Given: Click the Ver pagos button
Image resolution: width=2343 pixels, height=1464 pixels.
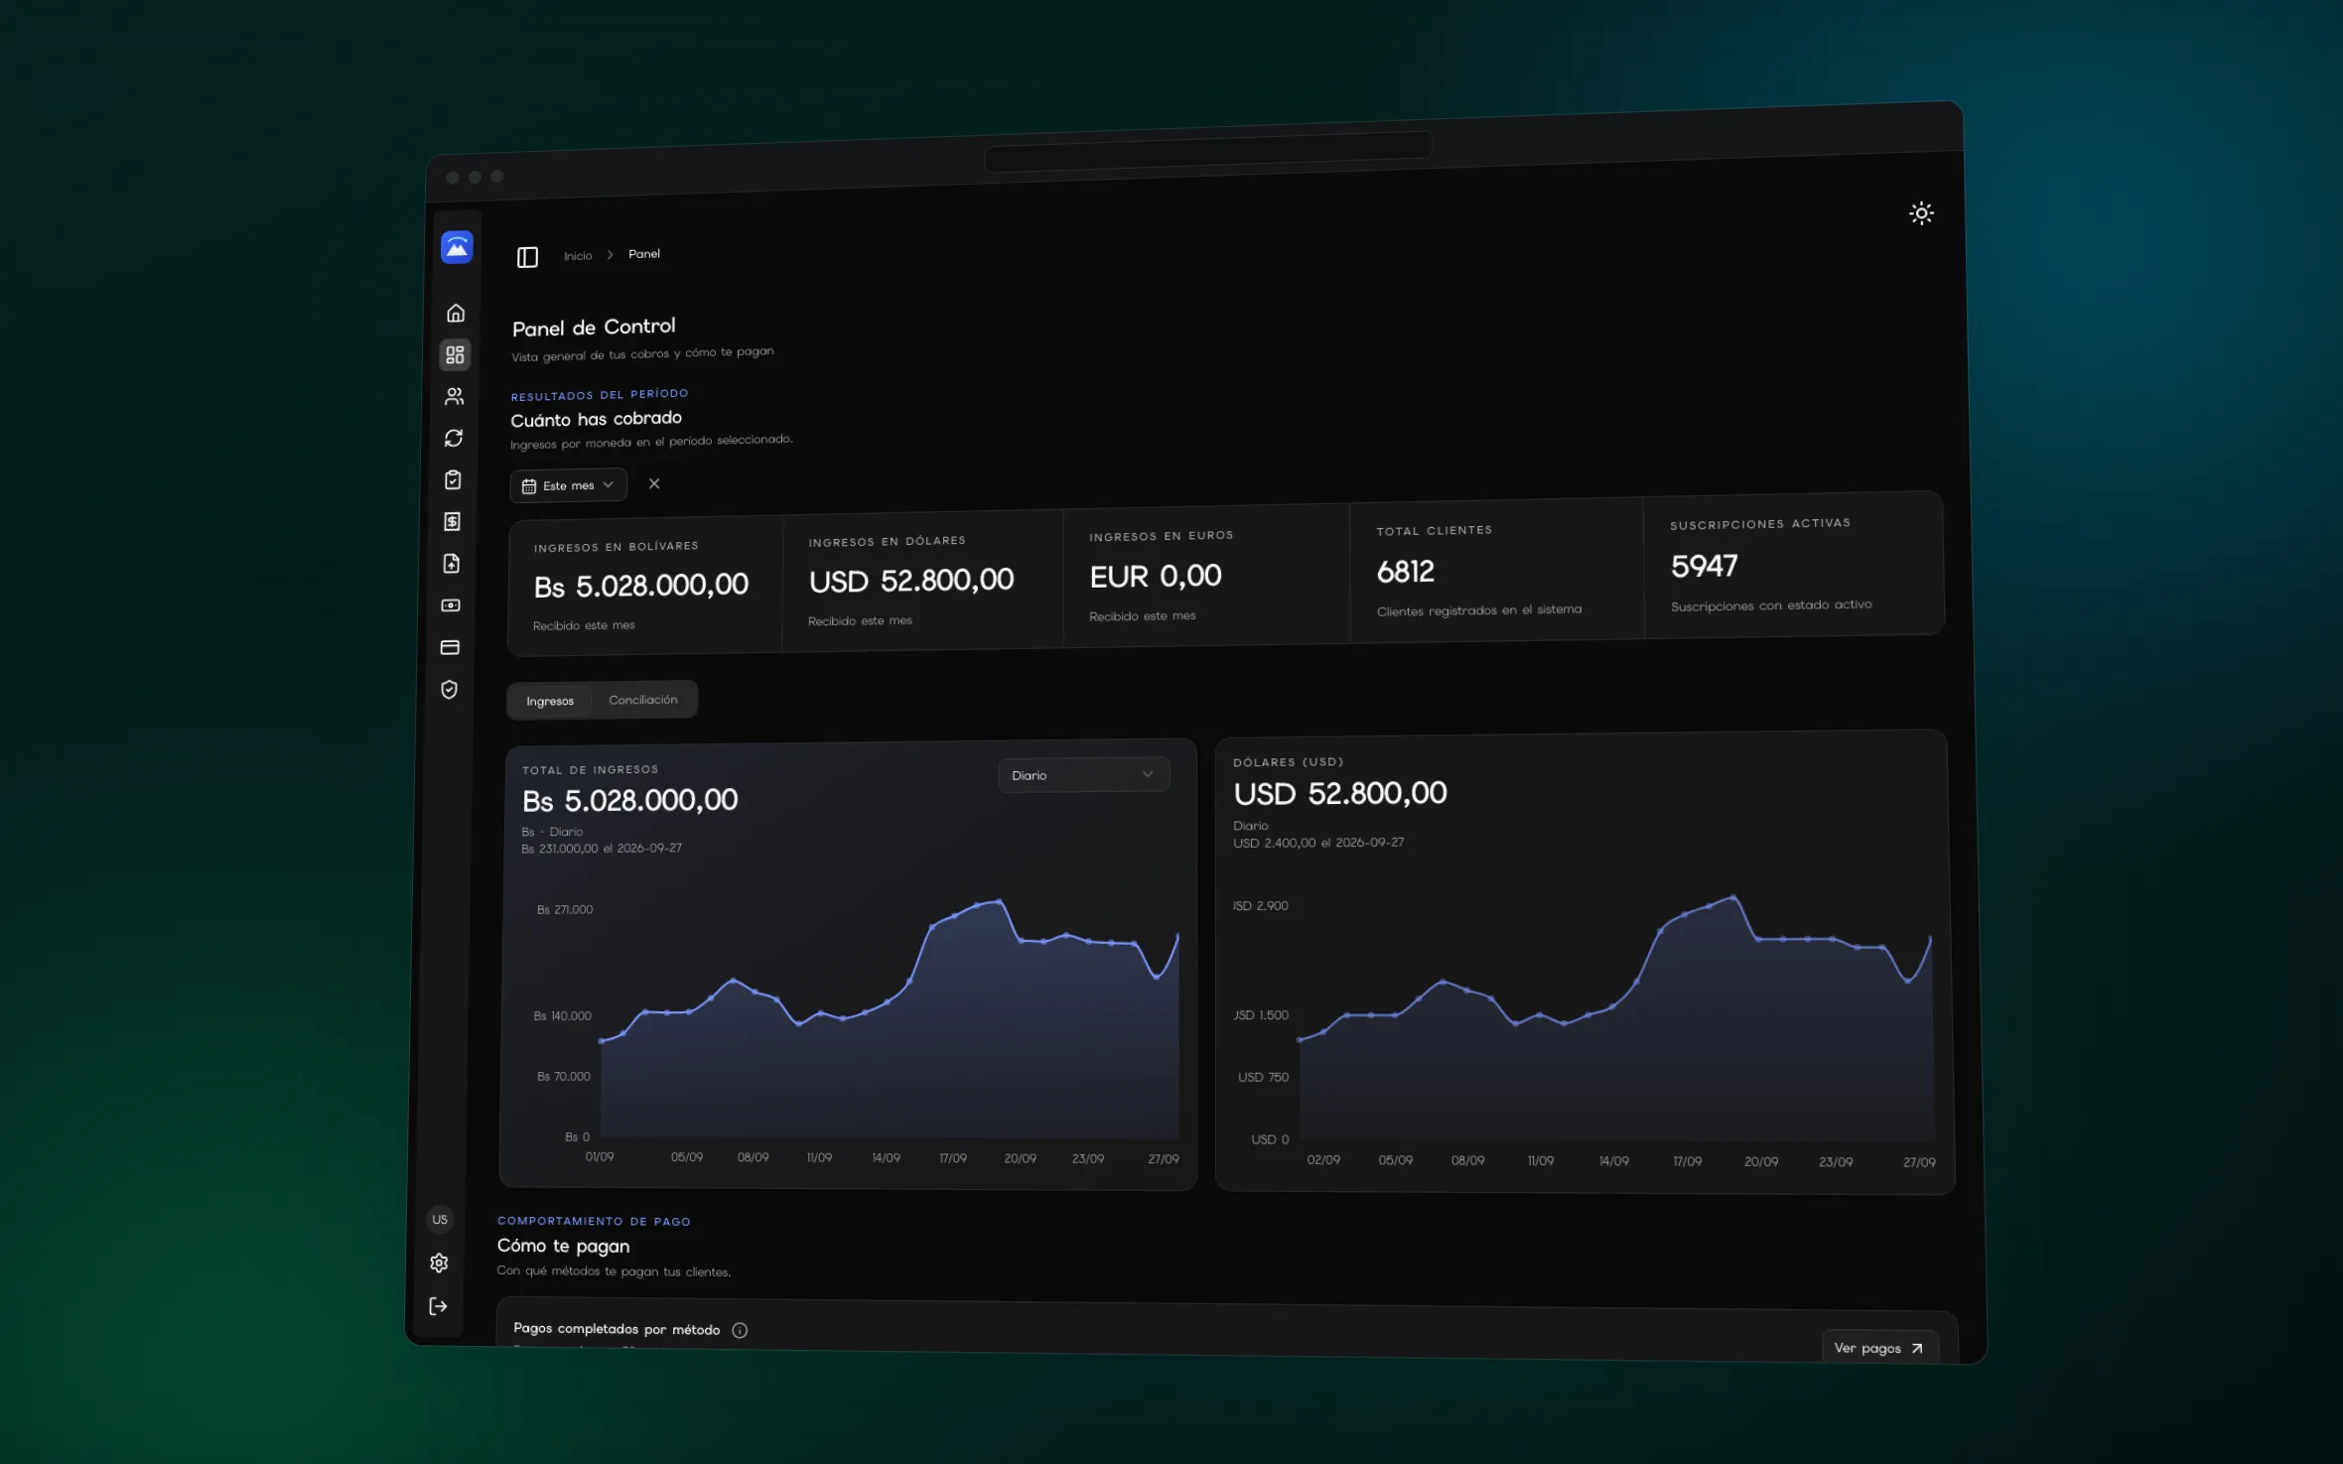Looking at the screenshot, I should (x=1879, y=1347).
